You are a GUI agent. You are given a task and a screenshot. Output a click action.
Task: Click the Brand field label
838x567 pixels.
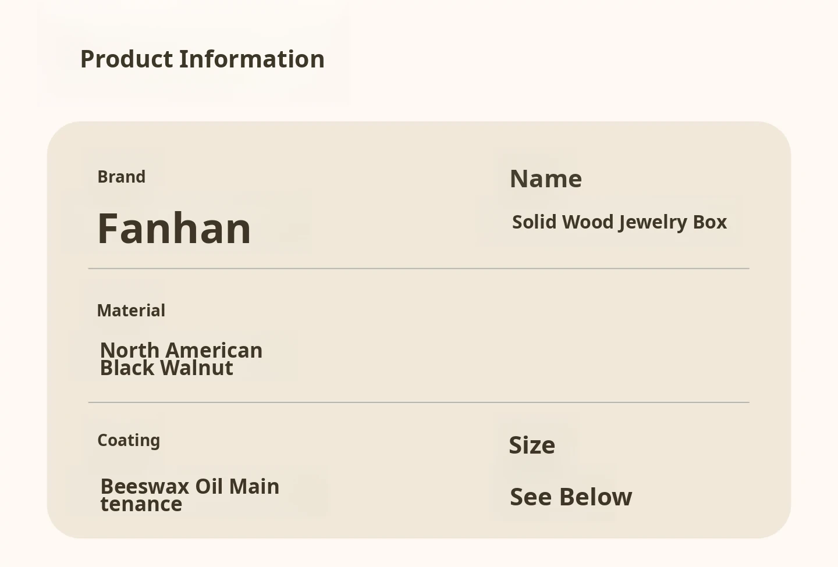click(121, 177)
